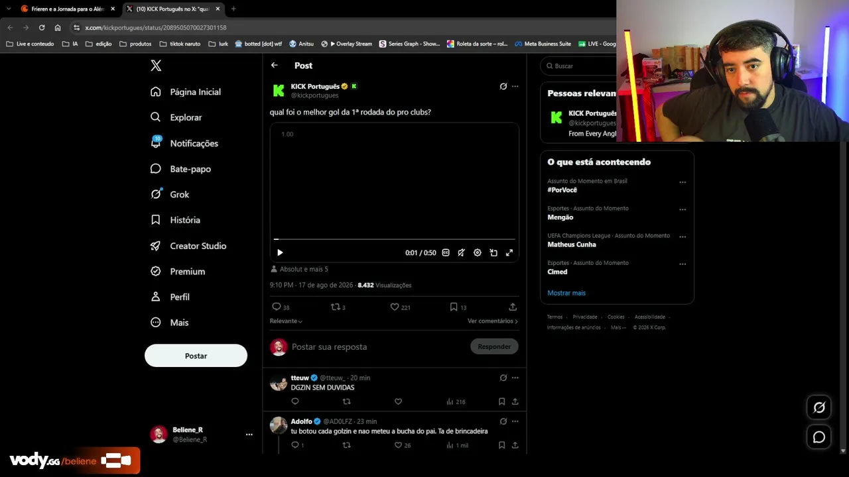
Task: Open more options for the Mengão trend
Action: [683, 209]
